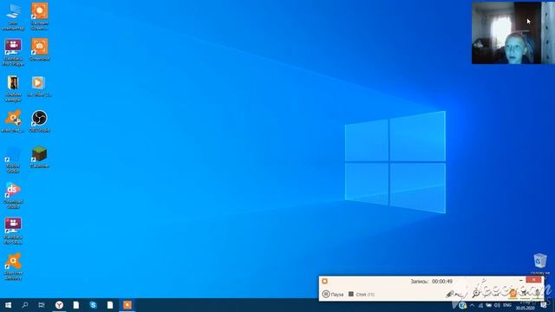The width and height of the screenshot is (555, 312).
Task: Open Icecream Screen Recorder desktop shortcut
Action: pyautogui.click(x=39, y=16)
